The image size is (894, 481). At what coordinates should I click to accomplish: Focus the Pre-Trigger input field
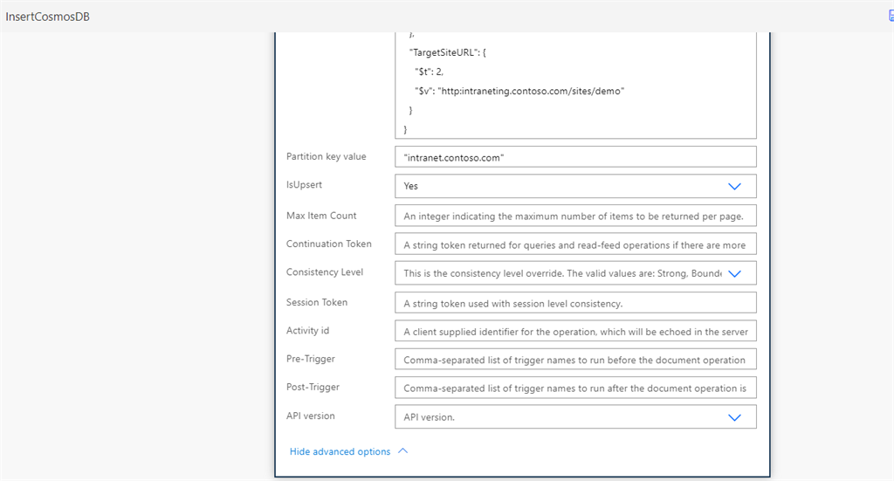[x=575, y=359]
